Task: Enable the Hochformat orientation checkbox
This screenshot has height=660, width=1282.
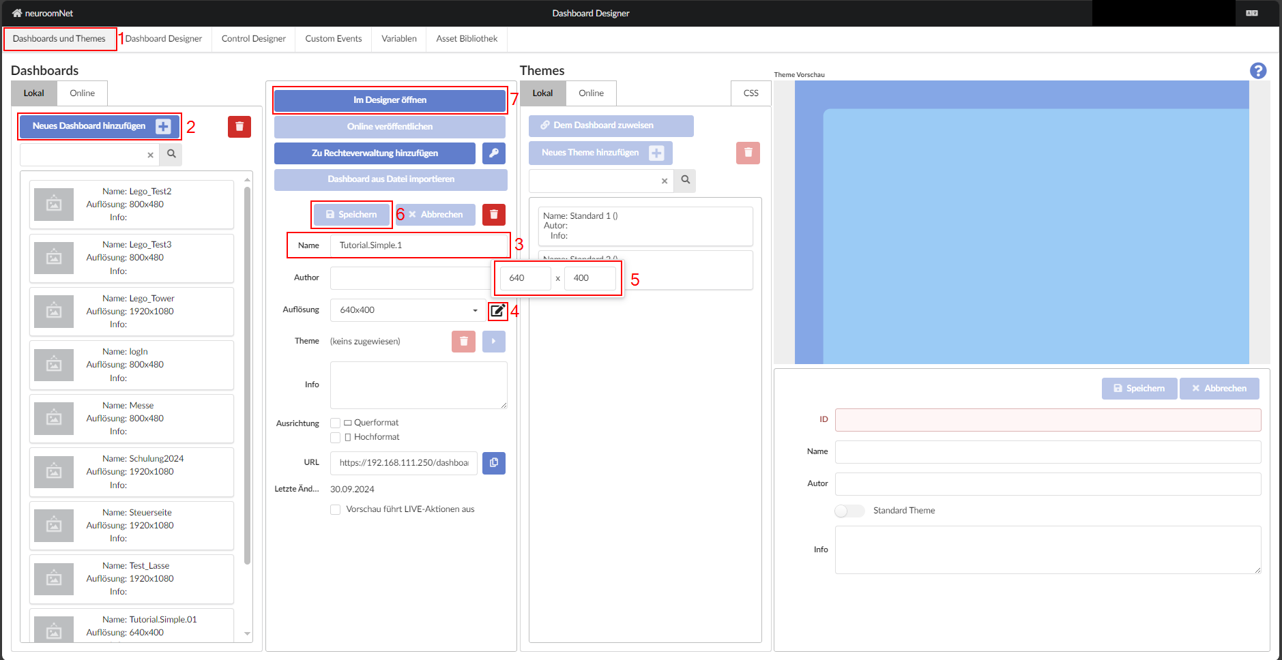Action: [x=336, y=438]
